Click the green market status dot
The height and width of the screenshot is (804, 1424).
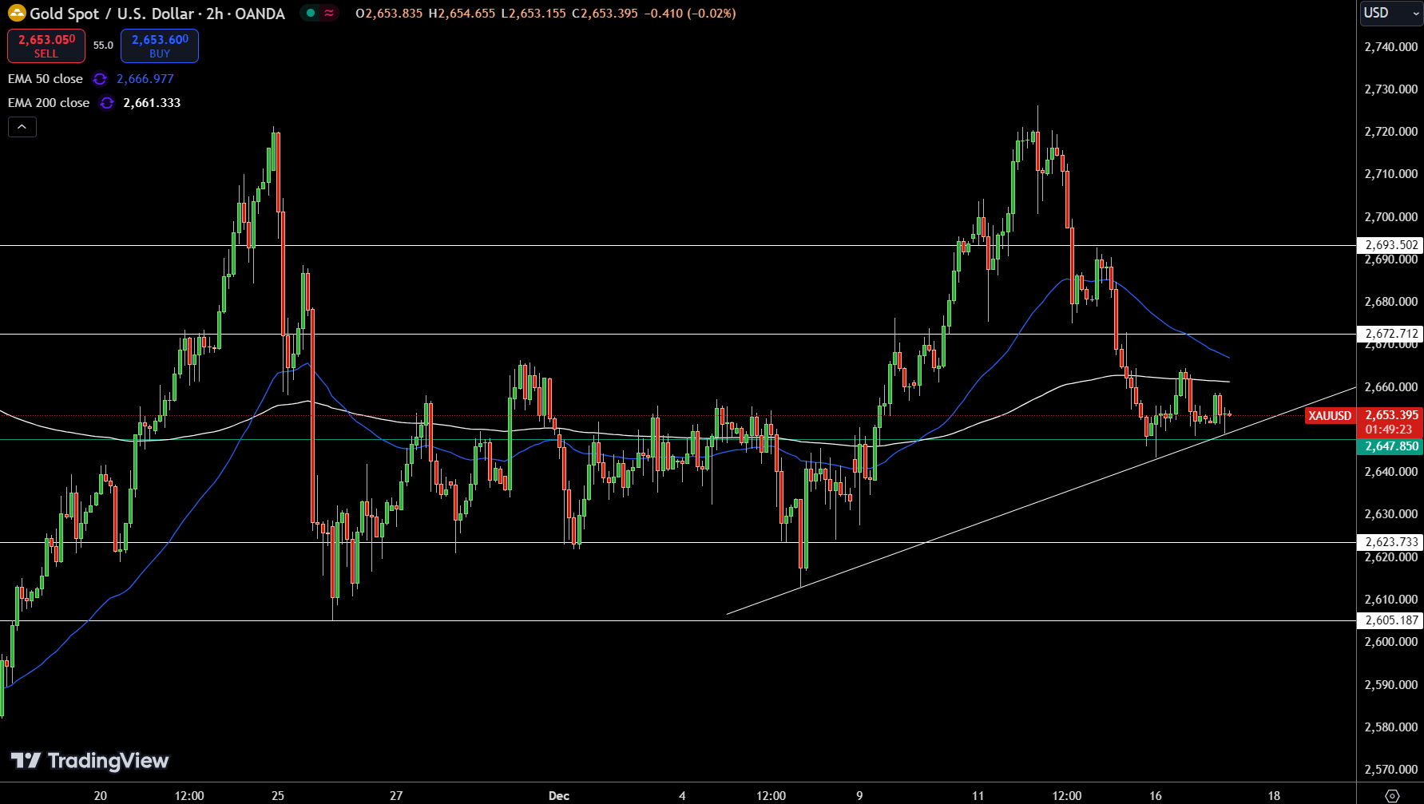(x=311, y=13)
